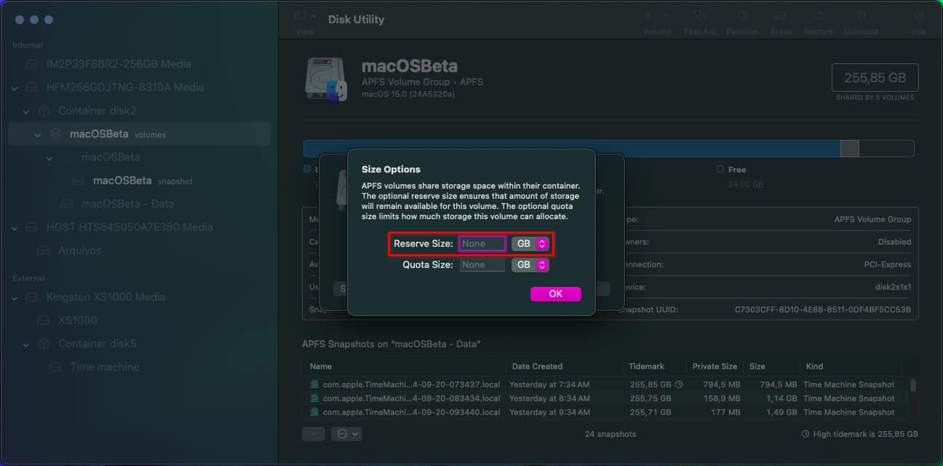Click disk icon beside HGST HTS545050A7E380 Media
Image resolution: width=943 pixels, height=466 pixels.
(x=32, y=227)
